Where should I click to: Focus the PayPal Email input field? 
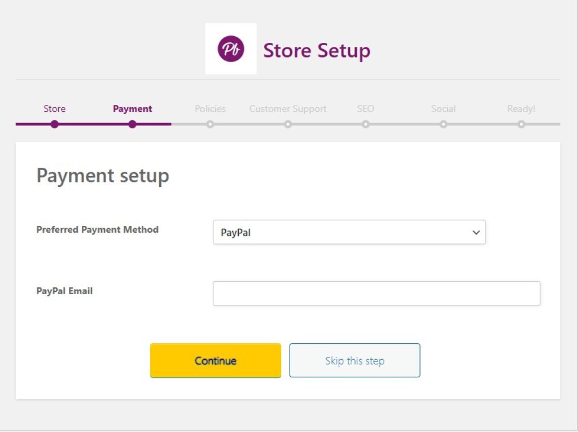(x=376, y=294)
